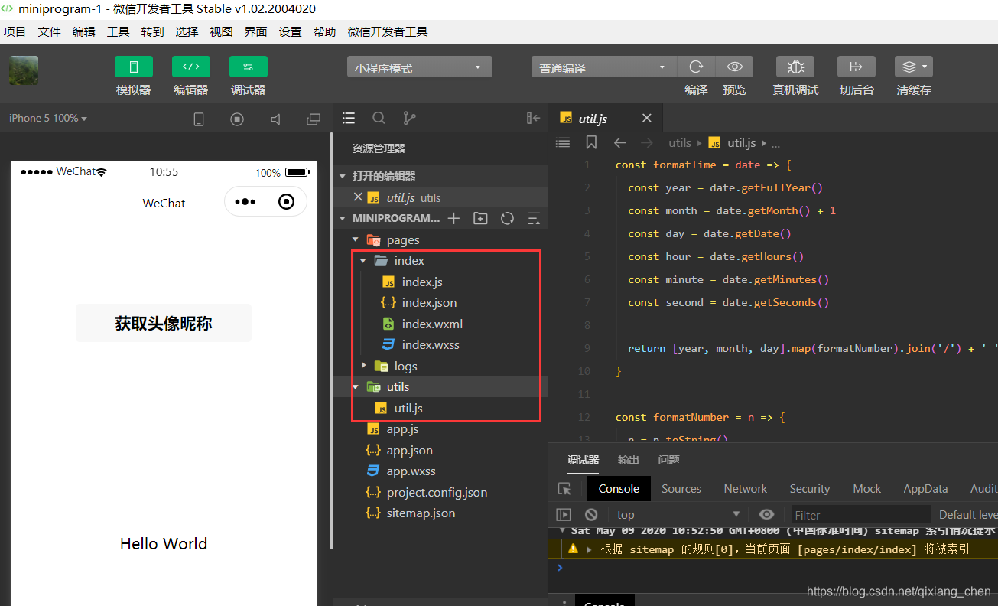This screenshot has width=998, height=606.
Task: Switch to the 输出 panel tab
Action: (x=629, y=460)
